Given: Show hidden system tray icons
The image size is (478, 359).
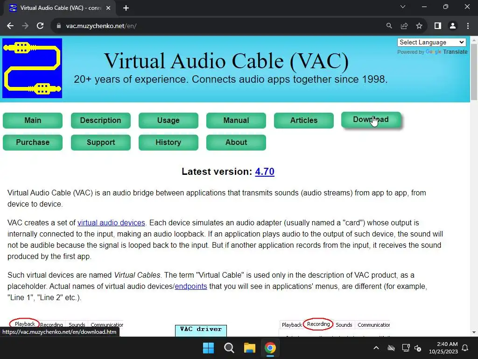Looking at the screenshot, I should coord(376,348).
